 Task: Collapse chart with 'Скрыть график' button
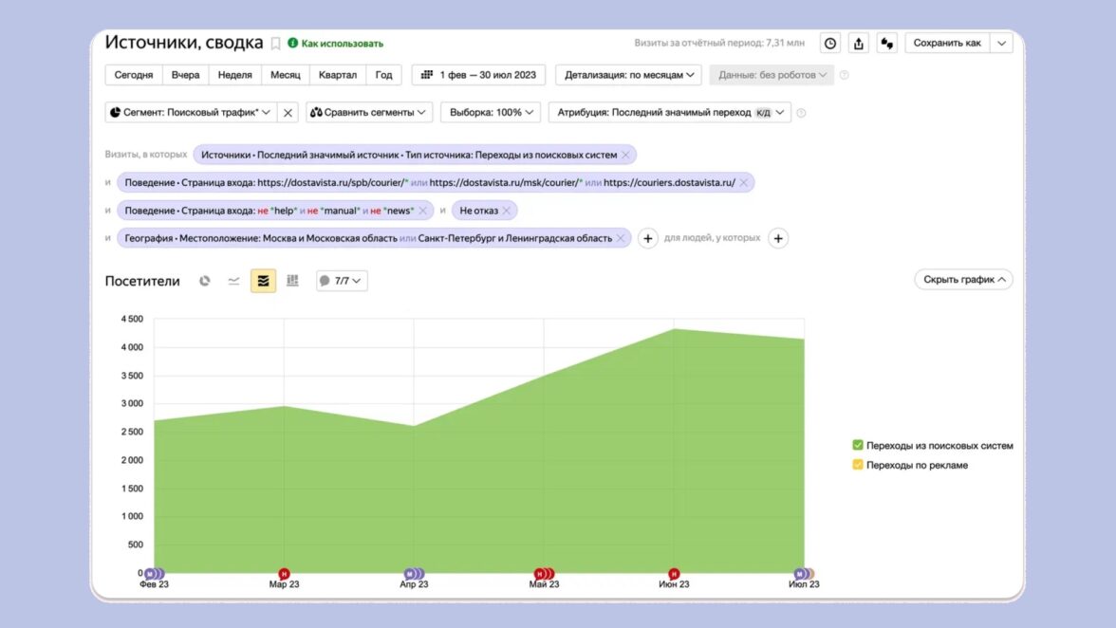click(963, 280)
